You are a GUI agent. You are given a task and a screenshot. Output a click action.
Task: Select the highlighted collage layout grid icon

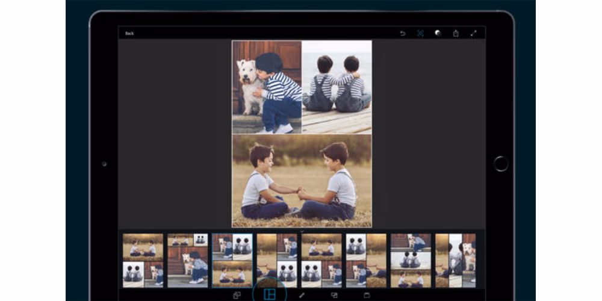(270, 295)
